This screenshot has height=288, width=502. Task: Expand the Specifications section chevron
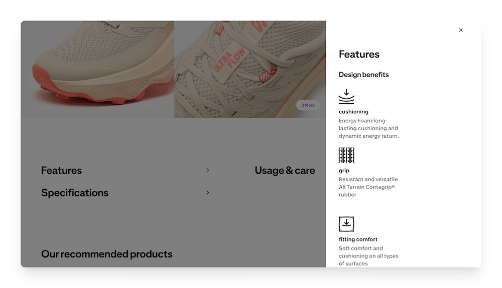(x=207, y=192)
